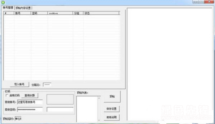
Task: Click inside the large log text area
Action: click(x=170, y=64)
